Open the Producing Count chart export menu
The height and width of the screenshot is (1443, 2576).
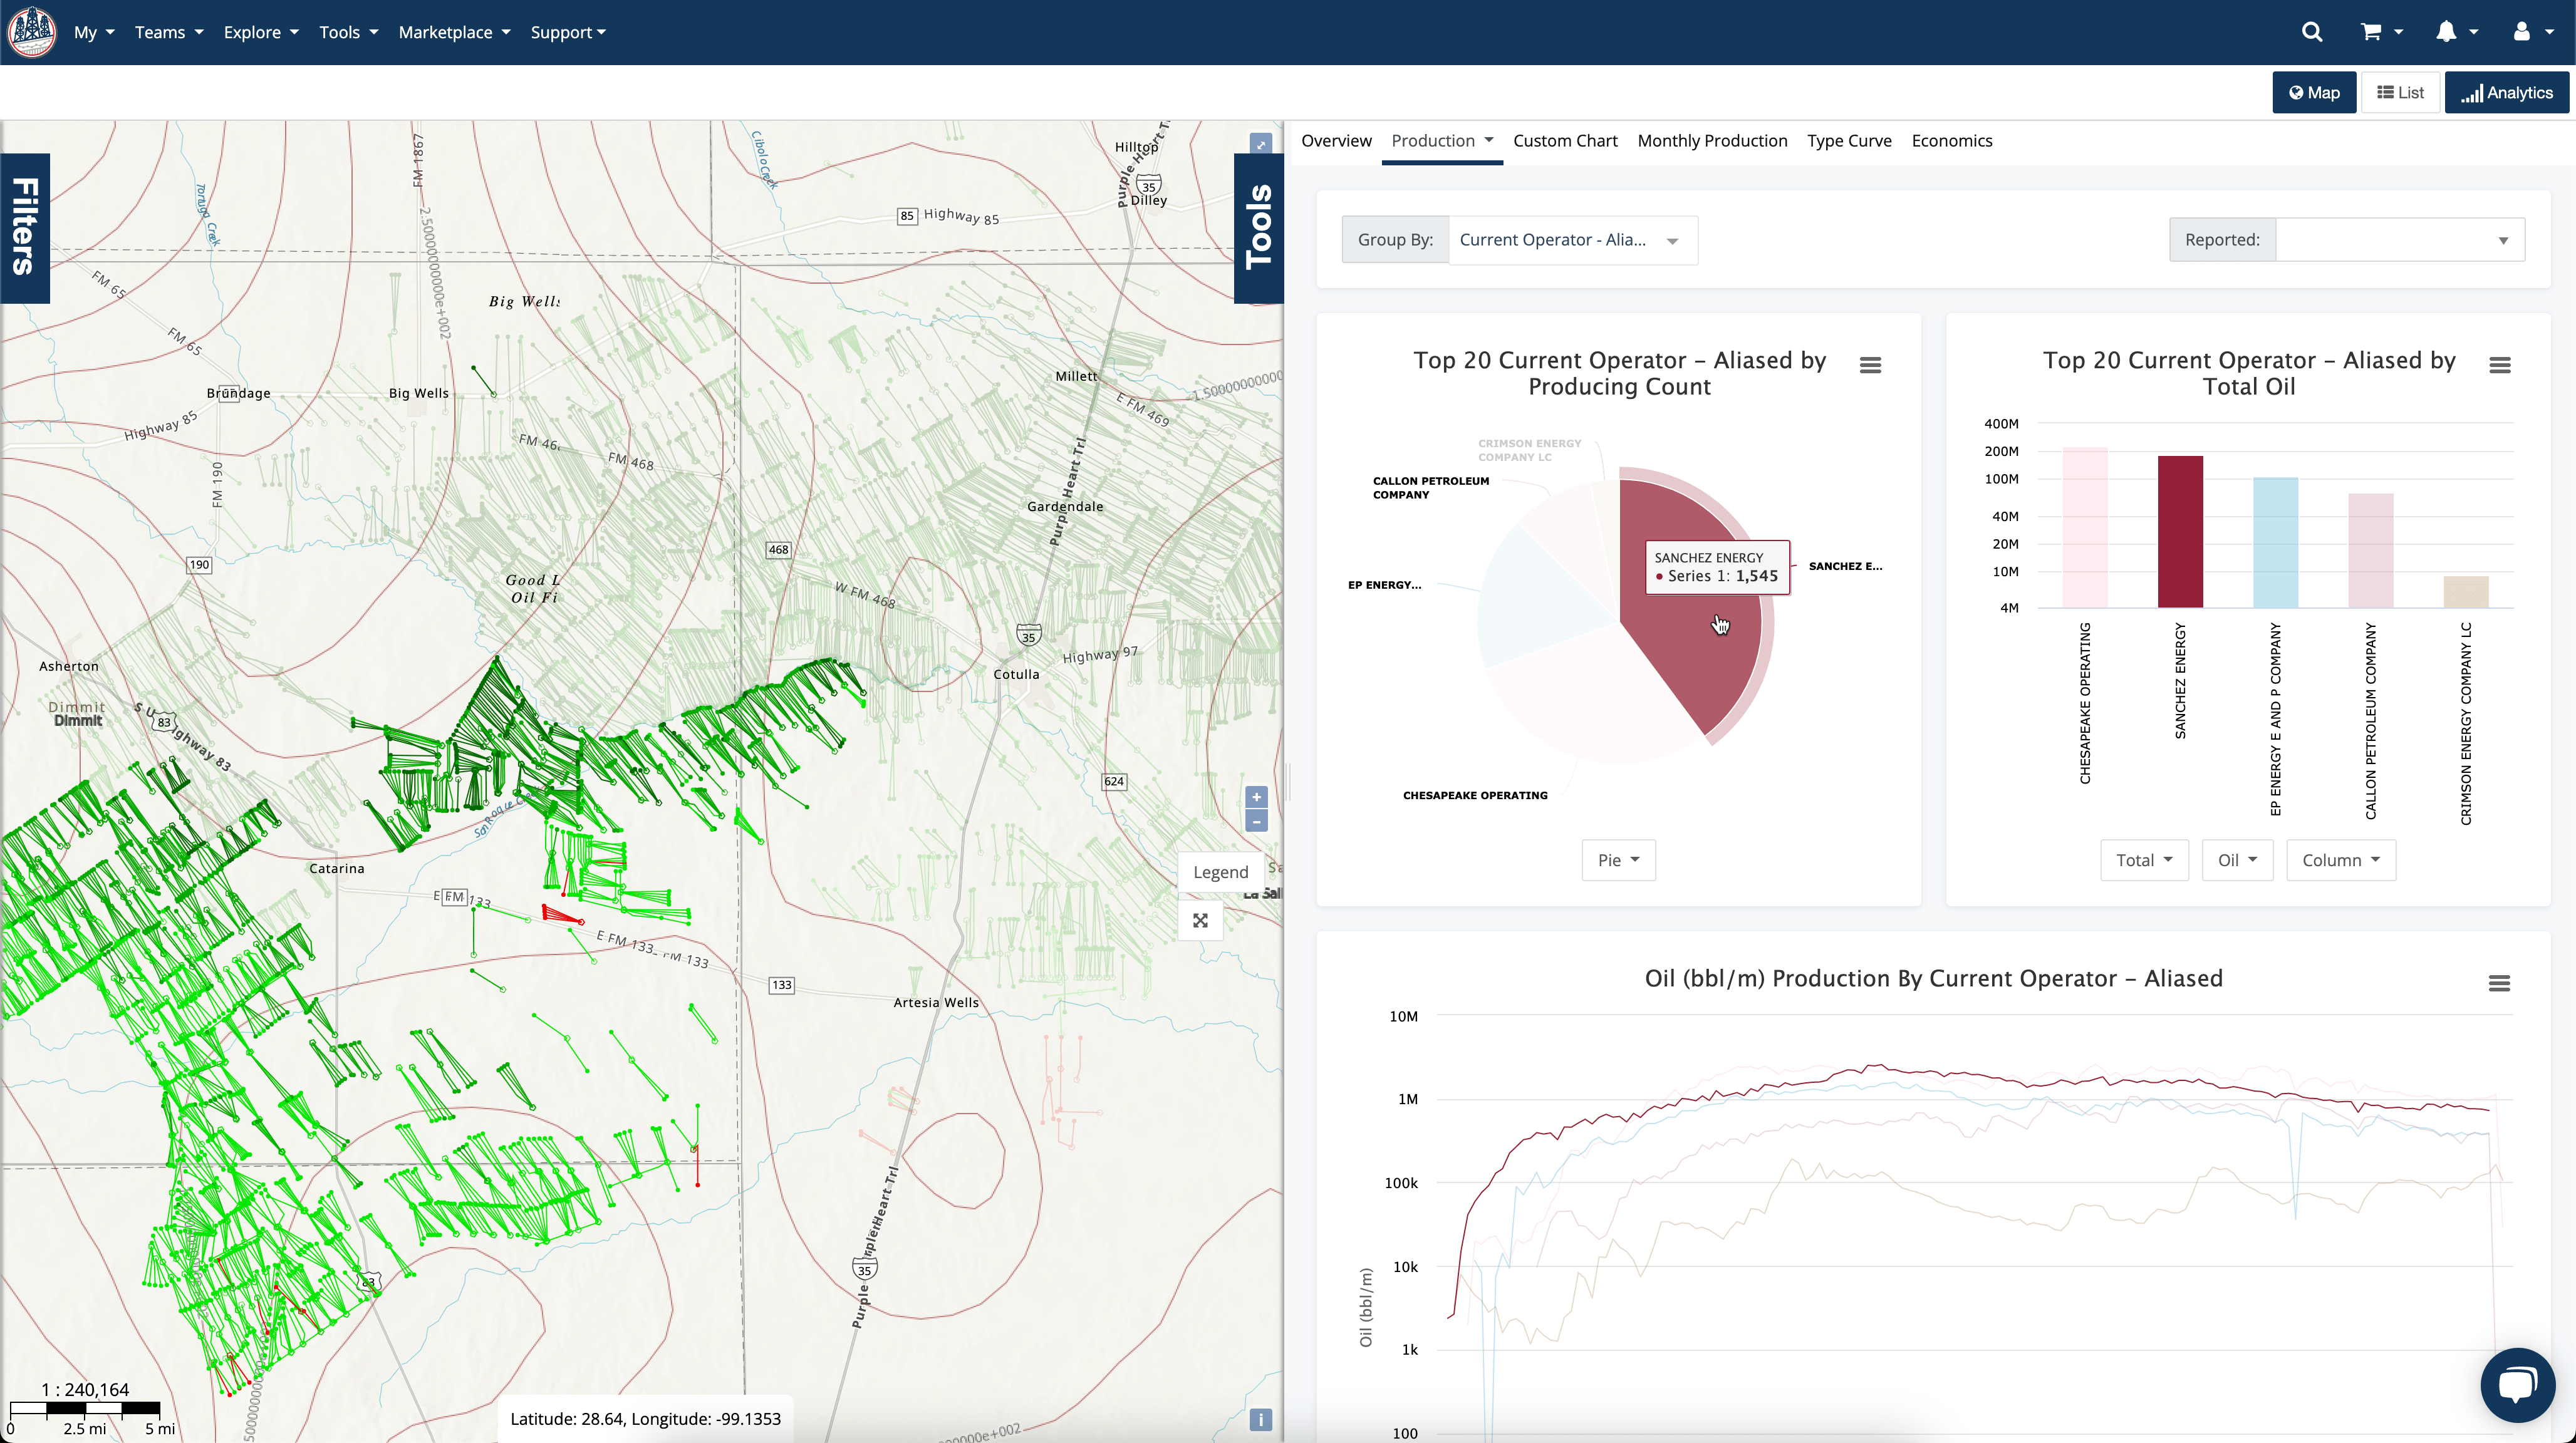coord(1871,365)
